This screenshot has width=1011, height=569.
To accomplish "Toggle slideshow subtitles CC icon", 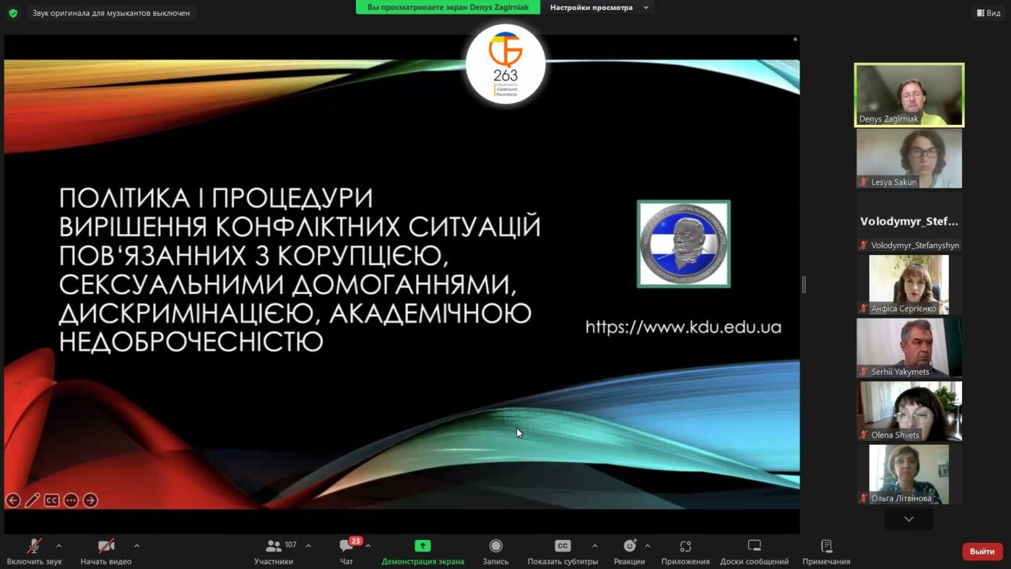I will tap(51, 500).
